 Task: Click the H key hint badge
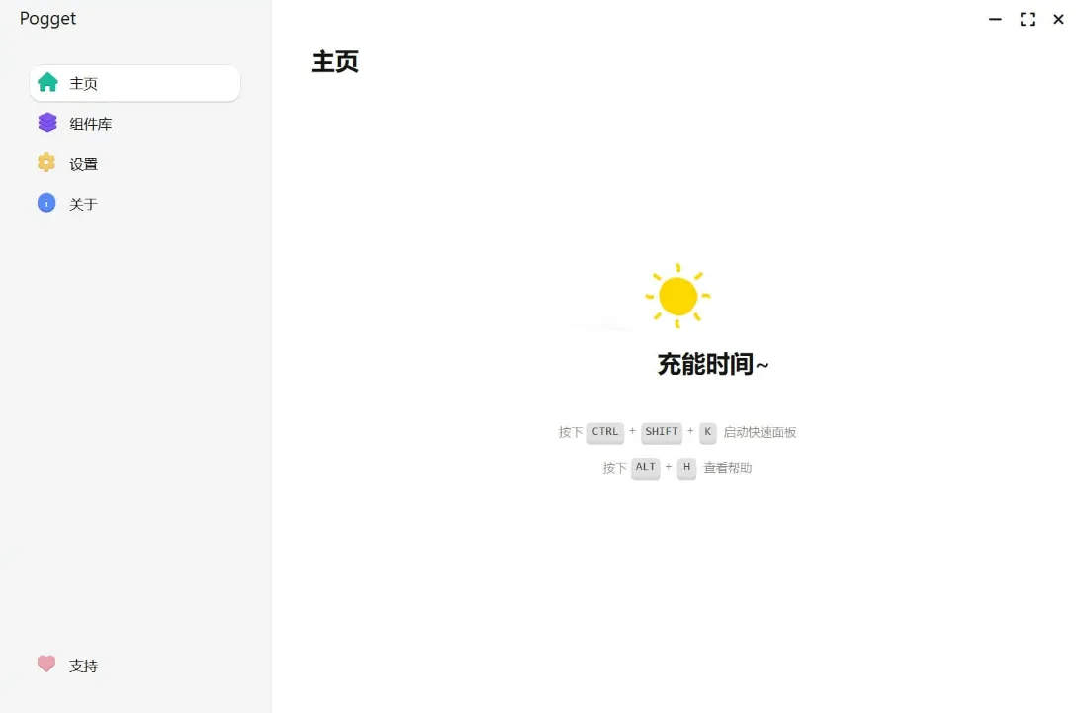686,468
